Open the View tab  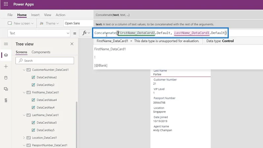click(x=48, y=15)
